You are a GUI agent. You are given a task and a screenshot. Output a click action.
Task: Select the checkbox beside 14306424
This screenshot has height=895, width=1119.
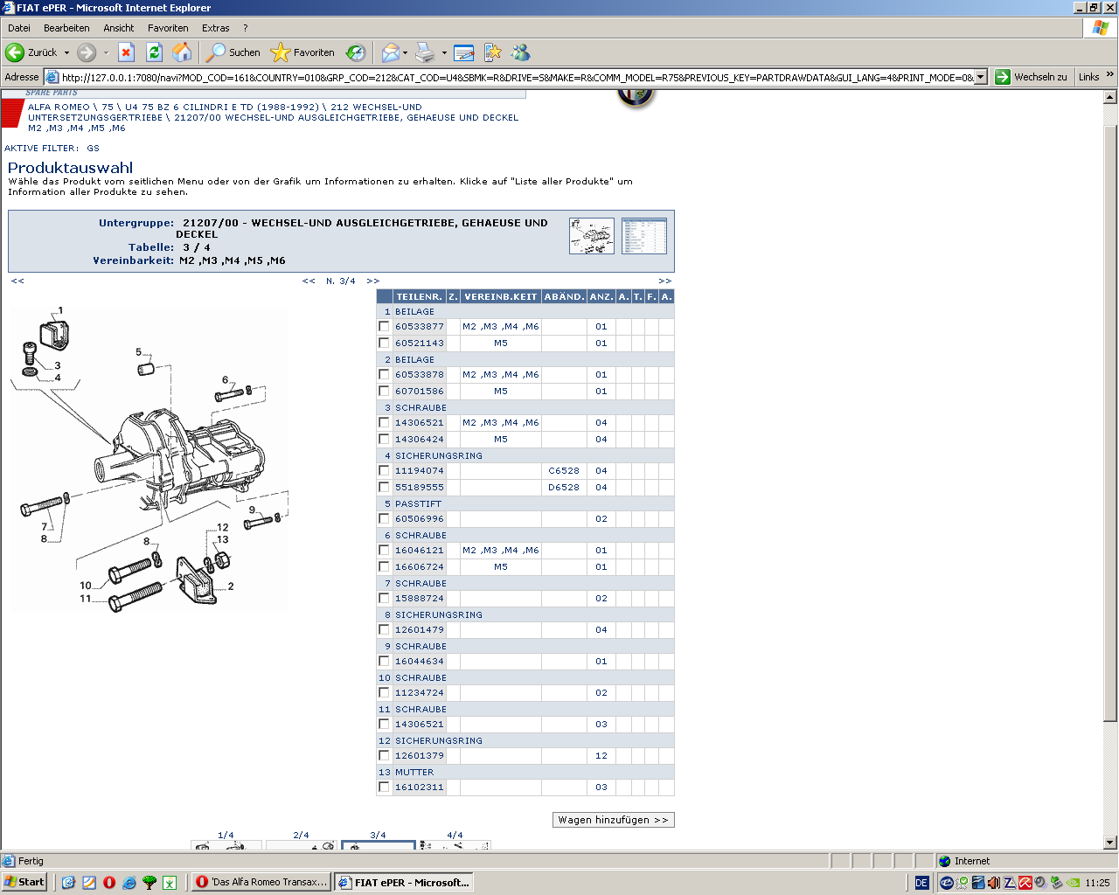click(x=384, y=439)
